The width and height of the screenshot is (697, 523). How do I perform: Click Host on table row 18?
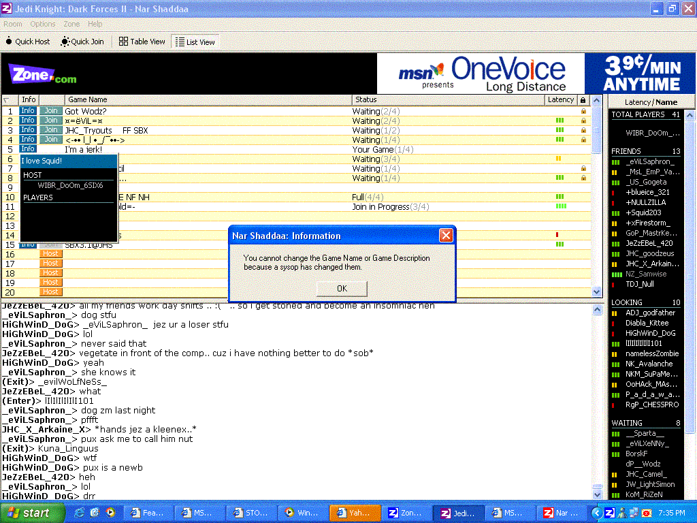(50, 273)
